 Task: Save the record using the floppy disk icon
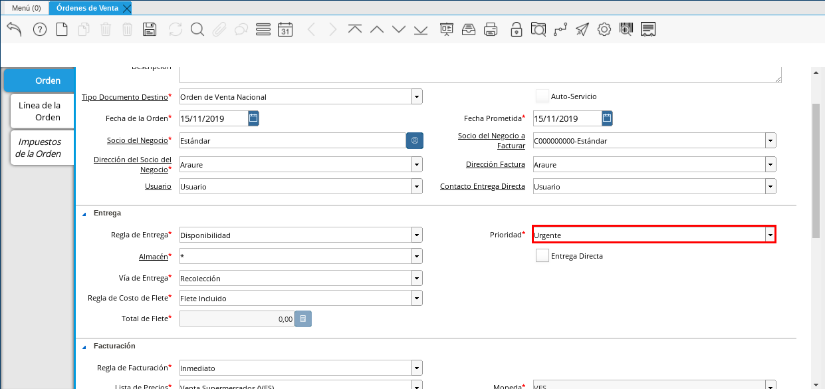pos(150,29)
